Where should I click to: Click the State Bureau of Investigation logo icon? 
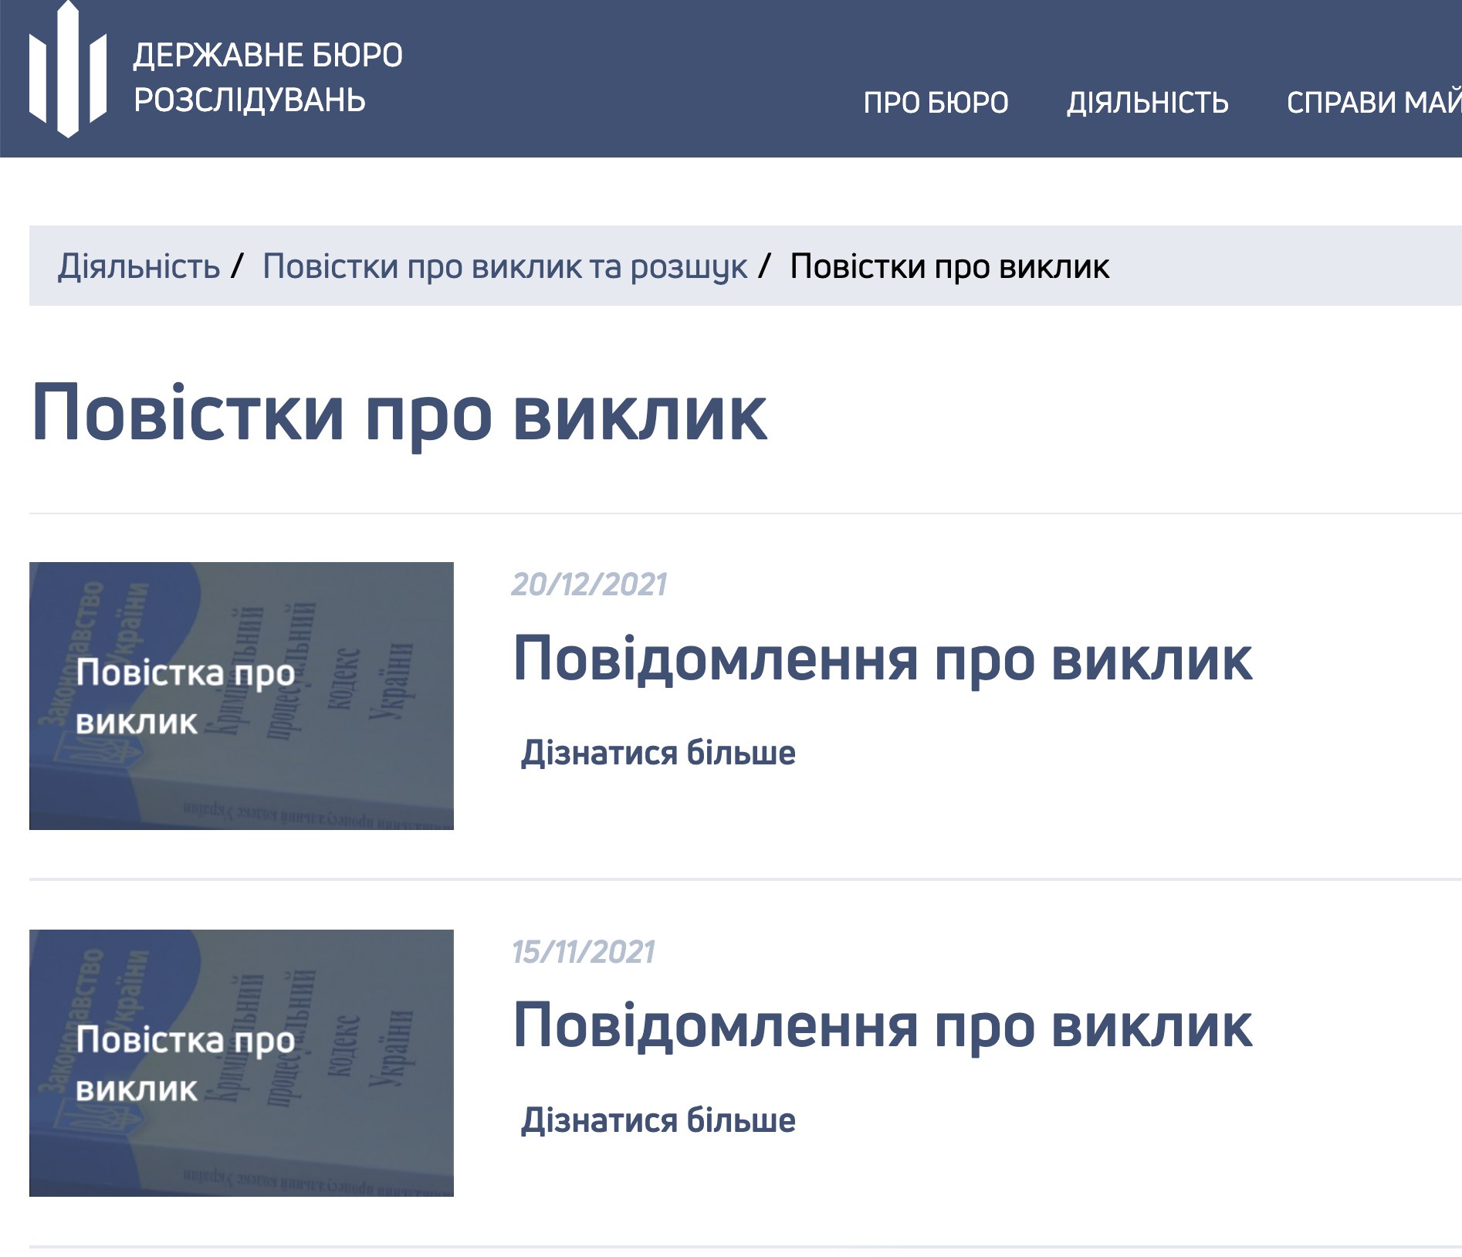click(68, 69)
